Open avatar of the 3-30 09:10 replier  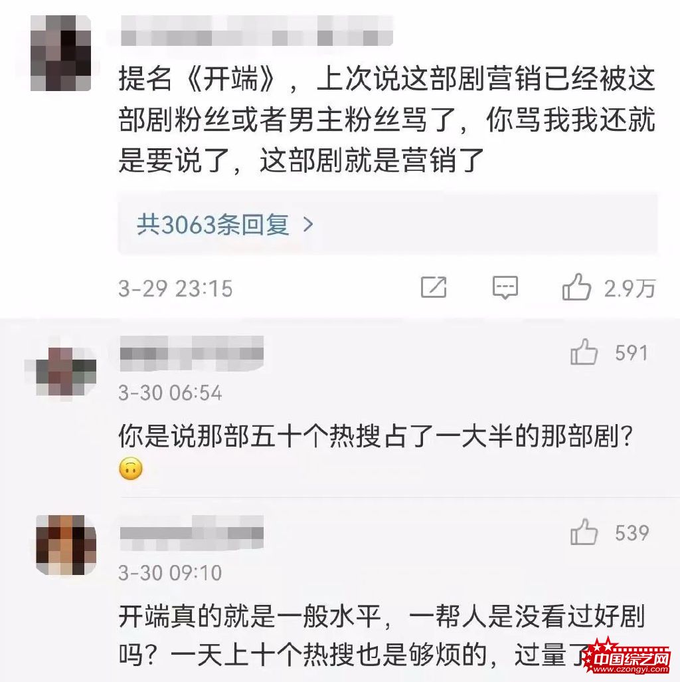pos(66,544)
